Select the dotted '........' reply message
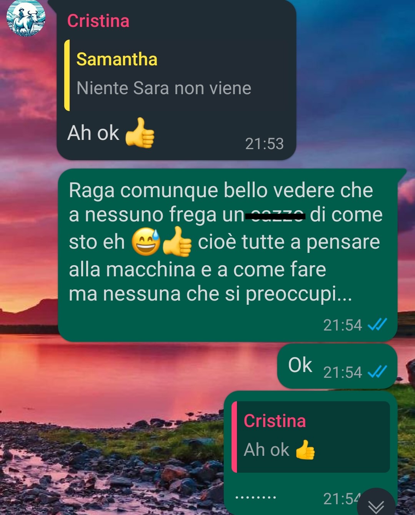The height and width of the screenshot is (515, 415). (x=310, y=453)
